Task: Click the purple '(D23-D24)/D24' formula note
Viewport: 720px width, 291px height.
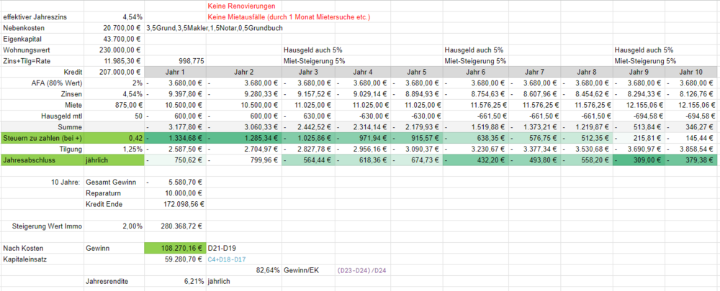Action: (361, 270)
